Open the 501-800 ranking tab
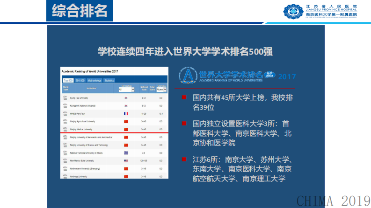Image resolution: width=371 pixels, height=208 pixels. click(x=80, y=80)
